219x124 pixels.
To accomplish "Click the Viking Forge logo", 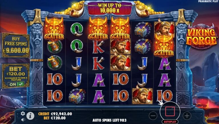I will point(202,36).
